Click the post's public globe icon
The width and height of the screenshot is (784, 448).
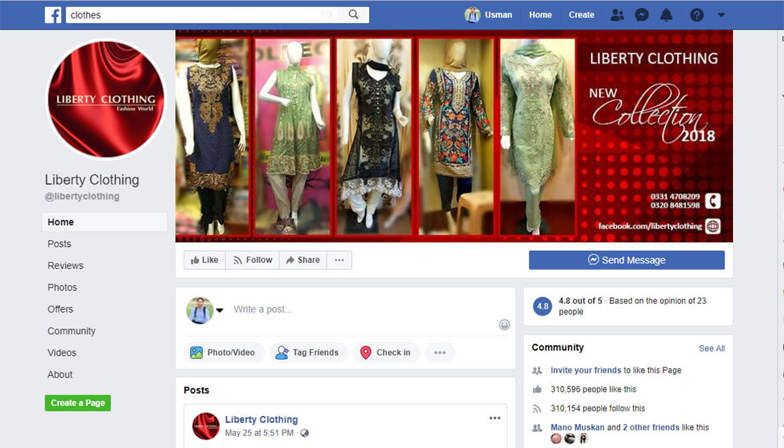pyautogui.click(x=304, y=433)
